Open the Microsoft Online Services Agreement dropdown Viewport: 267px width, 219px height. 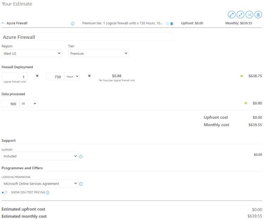pos(40,184)
